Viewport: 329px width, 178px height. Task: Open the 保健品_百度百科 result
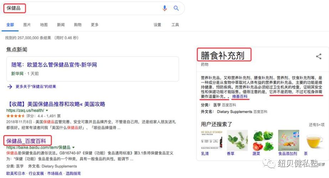pos(26,141)
